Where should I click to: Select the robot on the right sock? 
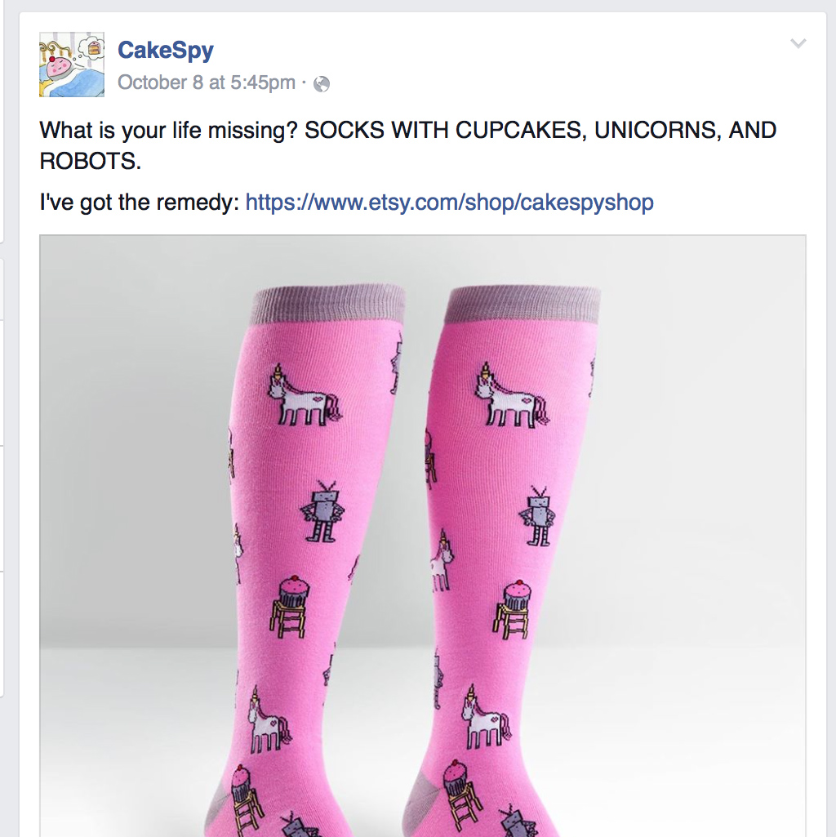pos(538,516)
